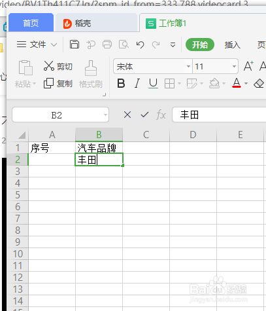Click the fill color bucket icon

pos(214,83)
